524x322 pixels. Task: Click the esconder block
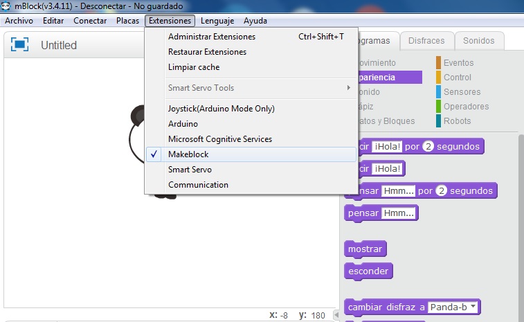tap(368, 271)
